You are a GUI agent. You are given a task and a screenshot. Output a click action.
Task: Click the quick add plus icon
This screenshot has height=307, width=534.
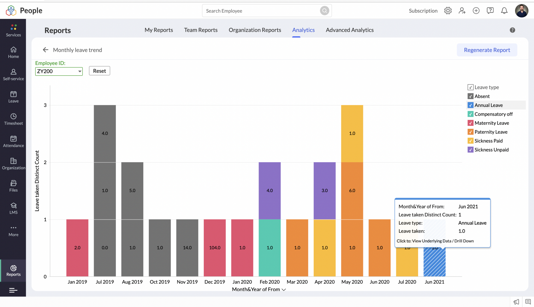(x=476, y=11)
